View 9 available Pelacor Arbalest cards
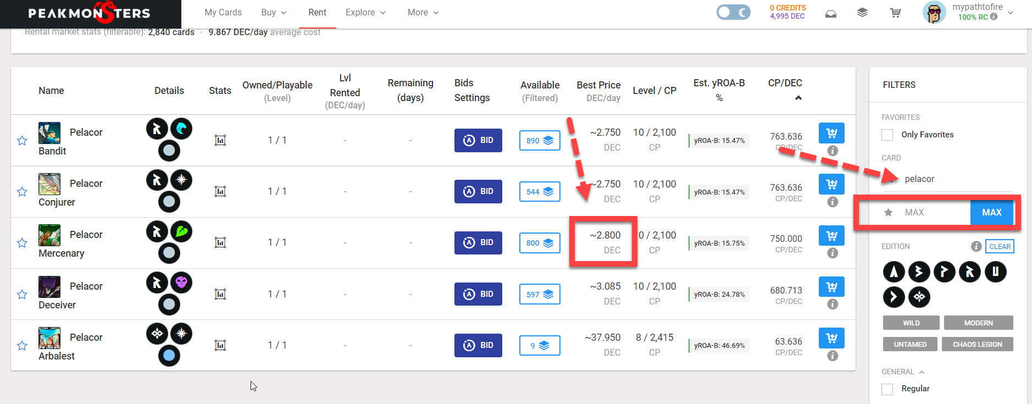This screenshot has width=1032, height=404. pos(540,346)
